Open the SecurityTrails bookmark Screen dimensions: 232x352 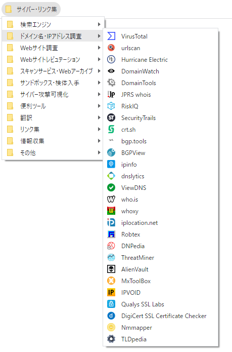point(160,118)
